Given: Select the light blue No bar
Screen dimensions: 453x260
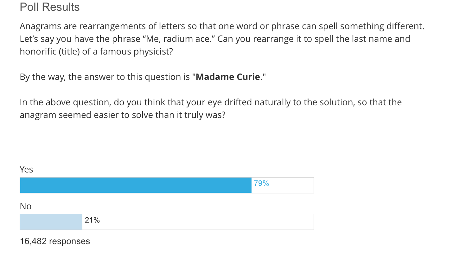Looking at the screenshot, I should (51, 222).
